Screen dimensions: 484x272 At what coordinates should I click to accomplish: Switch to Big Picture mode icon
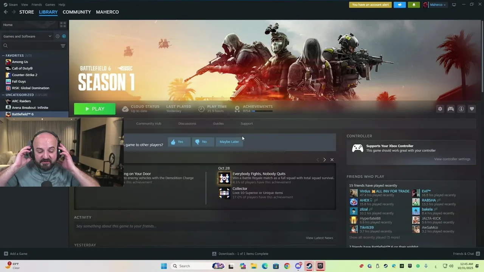pyautogui.click(x=454, y=5)
